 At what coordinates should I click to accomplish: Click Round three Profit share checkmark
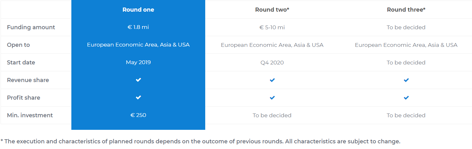[406, 98]
